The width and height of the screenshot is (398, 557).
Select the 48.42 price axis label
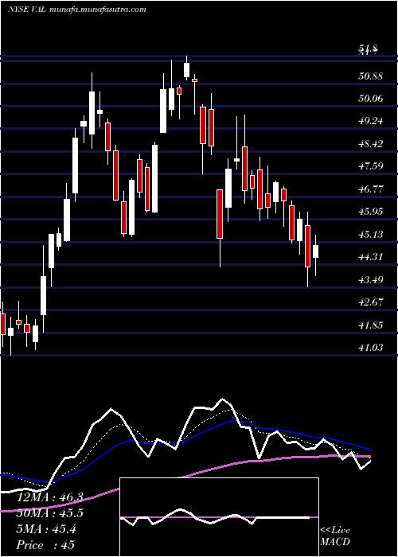(x=371, y=143)
